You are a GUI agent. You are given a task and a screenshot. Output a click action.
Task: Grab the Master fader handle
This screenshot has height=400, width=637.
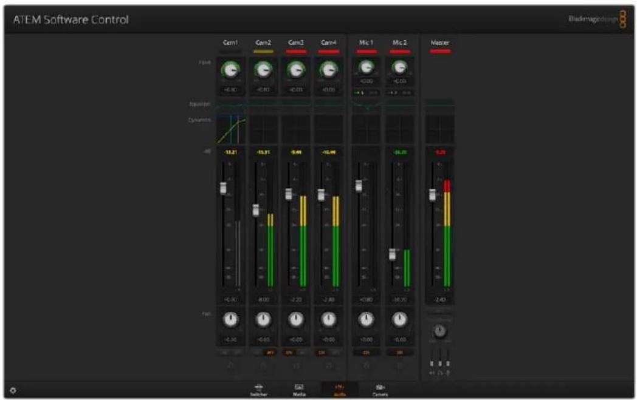[x=432, y=195]
